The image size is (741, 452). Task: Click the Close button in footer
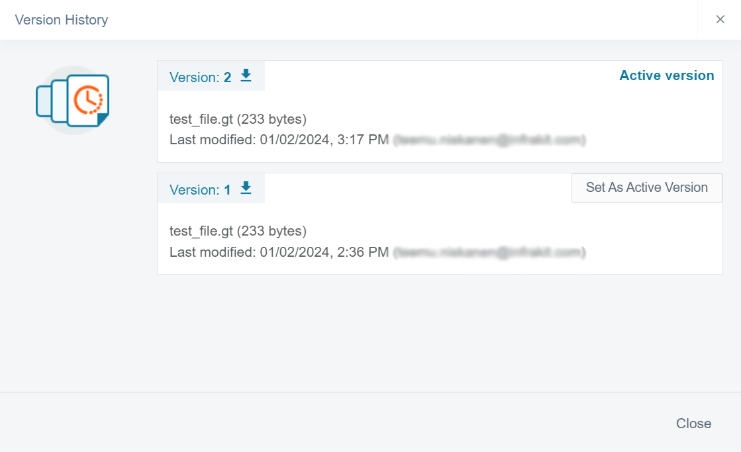coord(693,424)
